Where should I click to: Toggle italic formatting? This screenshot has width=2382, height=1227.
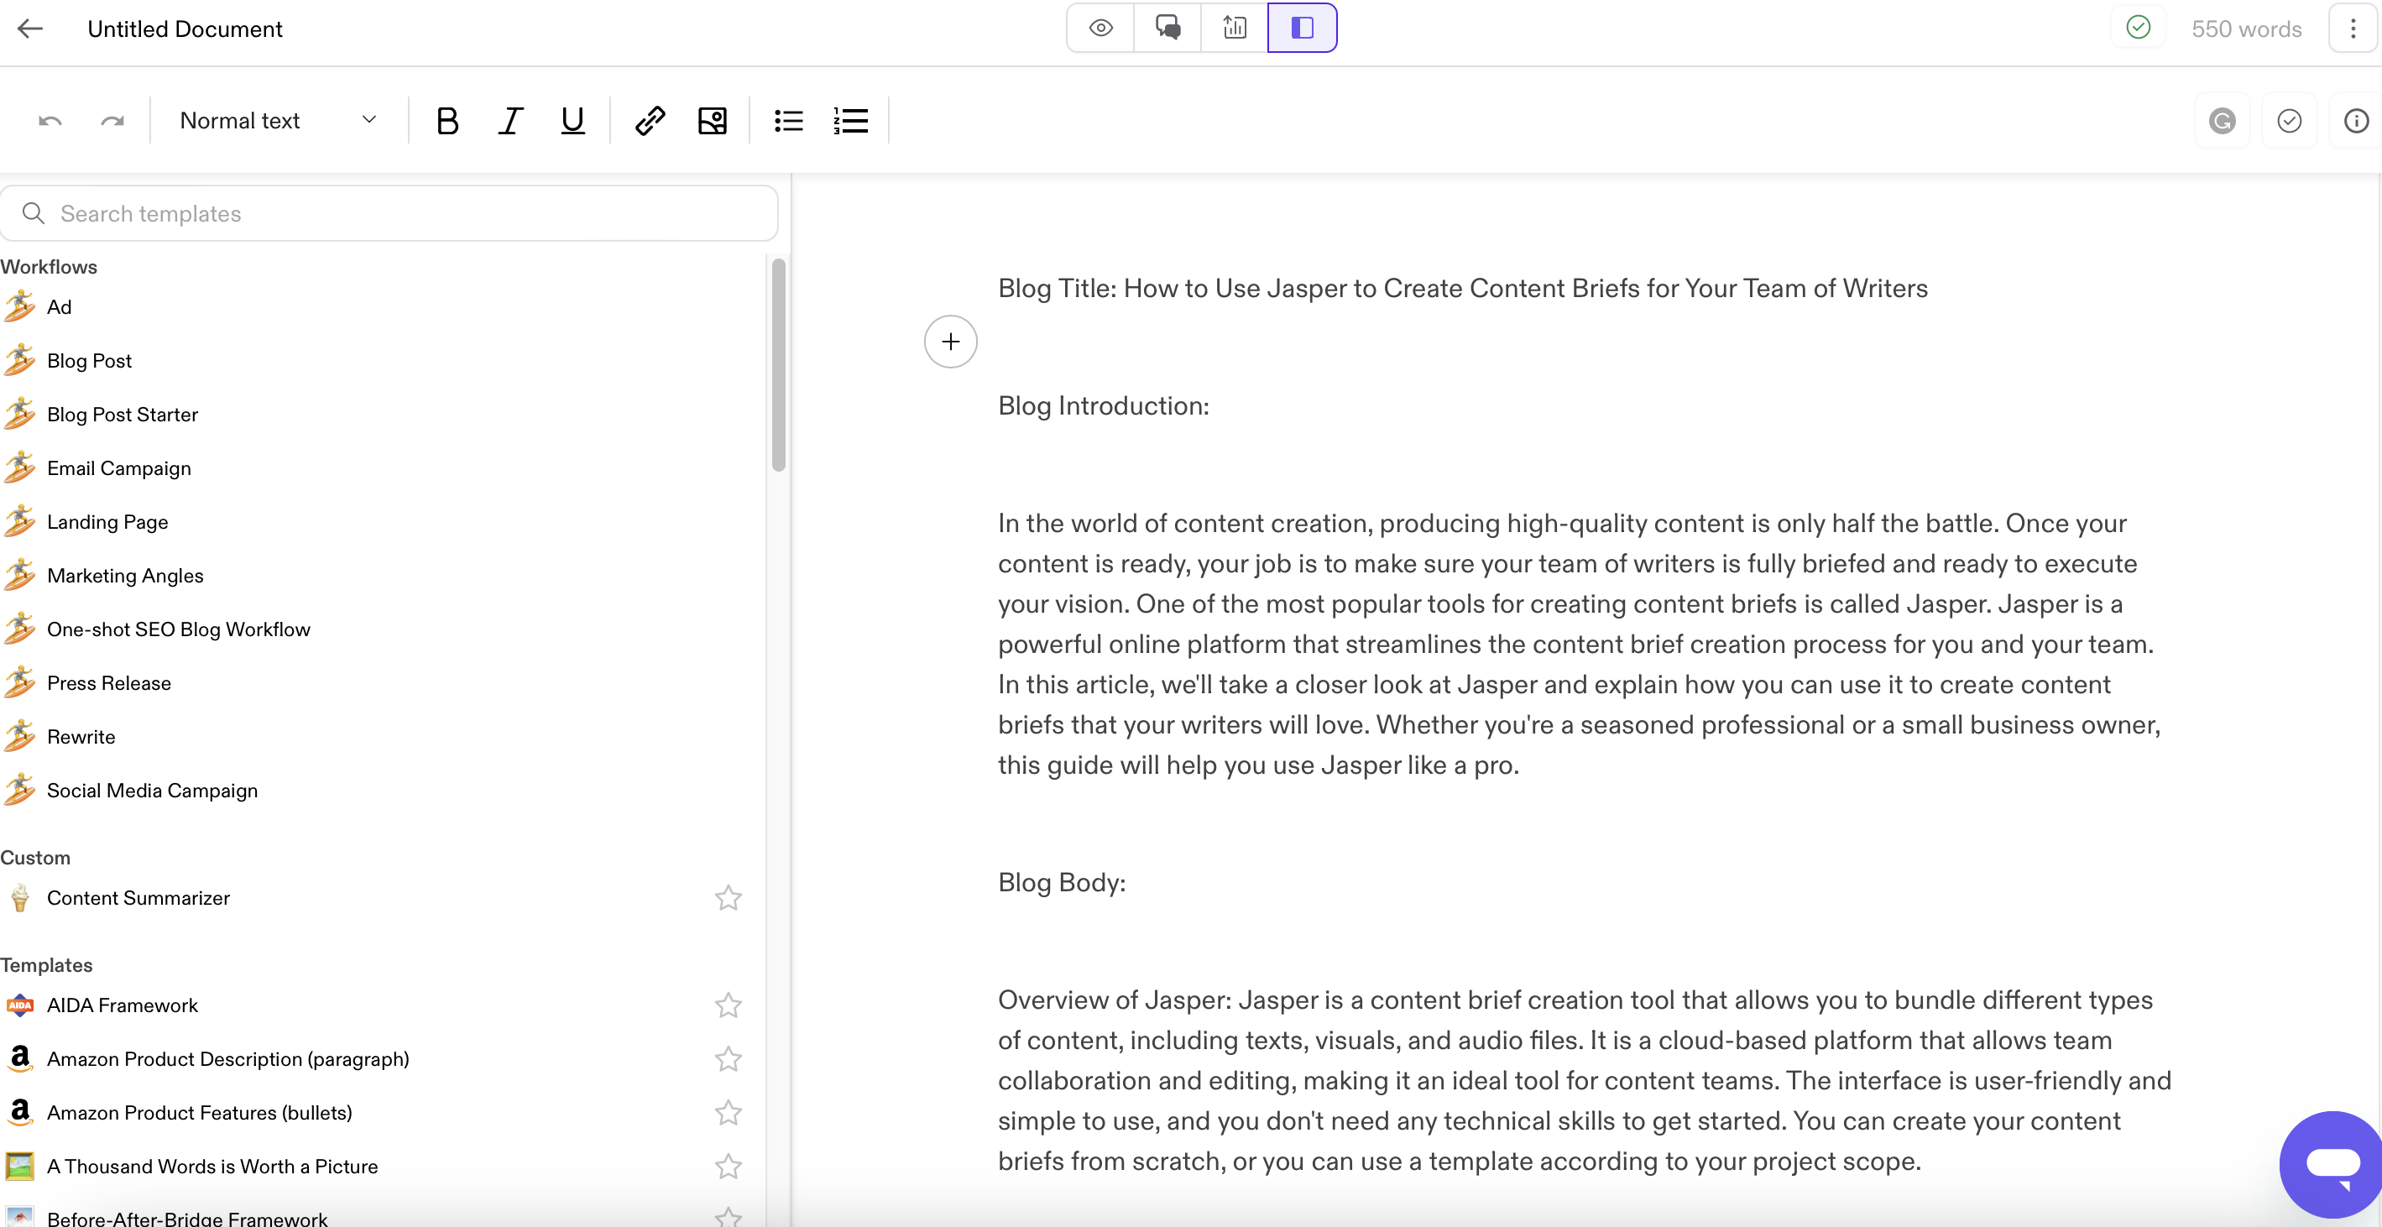point(510,121)
